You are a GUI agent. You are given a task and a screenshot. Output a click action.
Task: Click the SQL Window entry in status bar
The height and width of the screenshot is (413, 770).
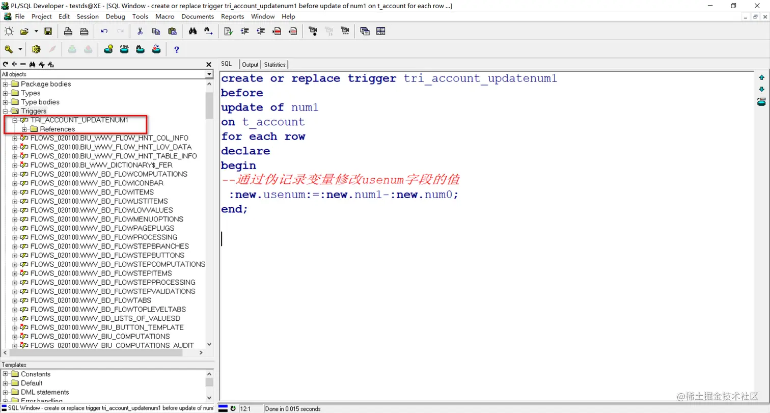click(x=107, y=408)
